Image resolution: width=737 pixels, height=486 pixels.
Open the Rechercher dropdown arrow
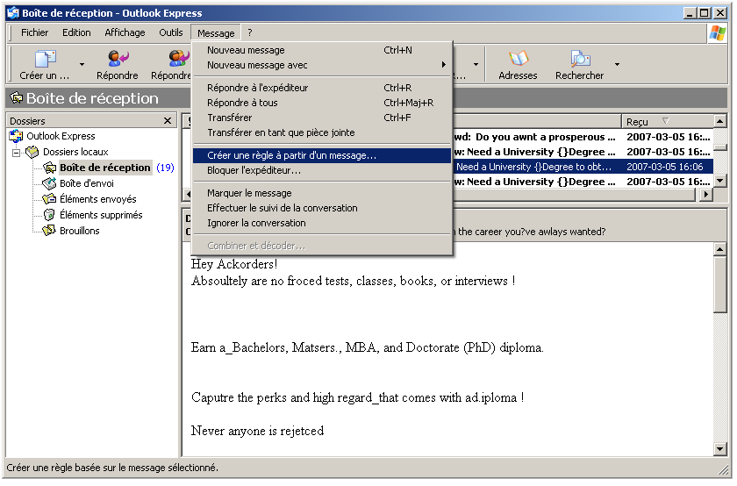pos(617,64)
